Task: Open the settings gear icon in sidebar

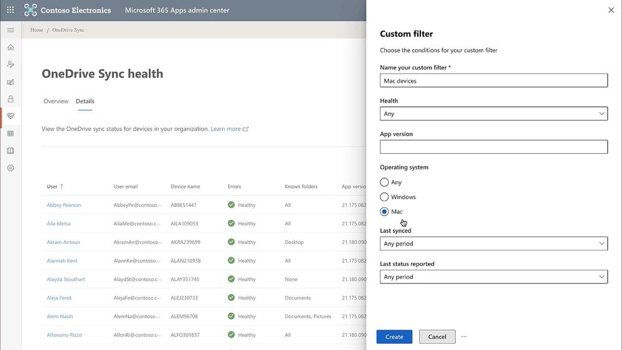Action: (11, 168)
